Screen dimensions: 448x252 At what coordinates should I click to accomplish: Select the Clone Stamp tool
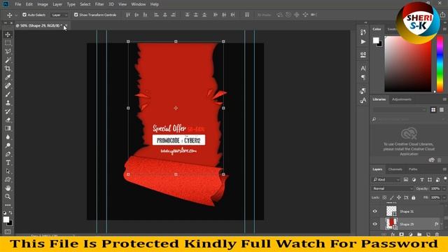[8, 103]
